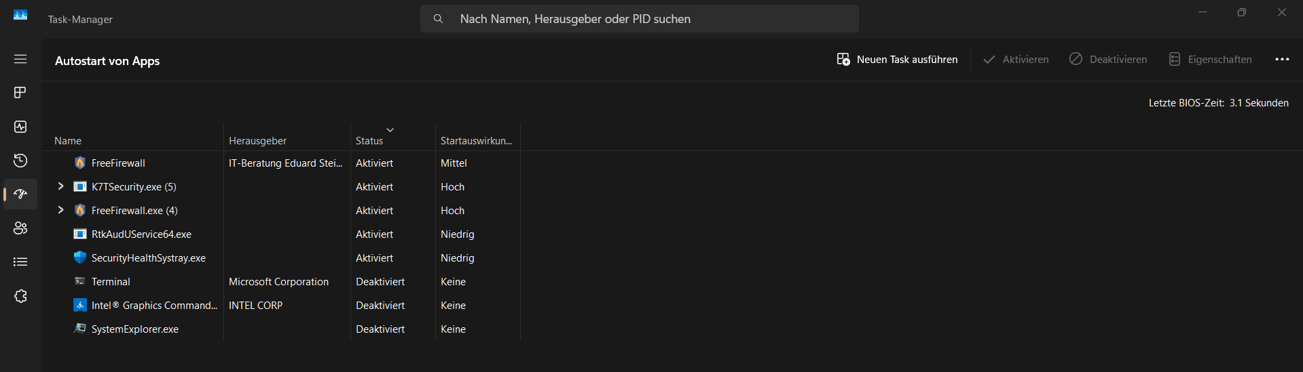This screenshot has height=372, width=1303.
Task: Click the K7TSecurity.exe row icon
Action: coord(80,186)
